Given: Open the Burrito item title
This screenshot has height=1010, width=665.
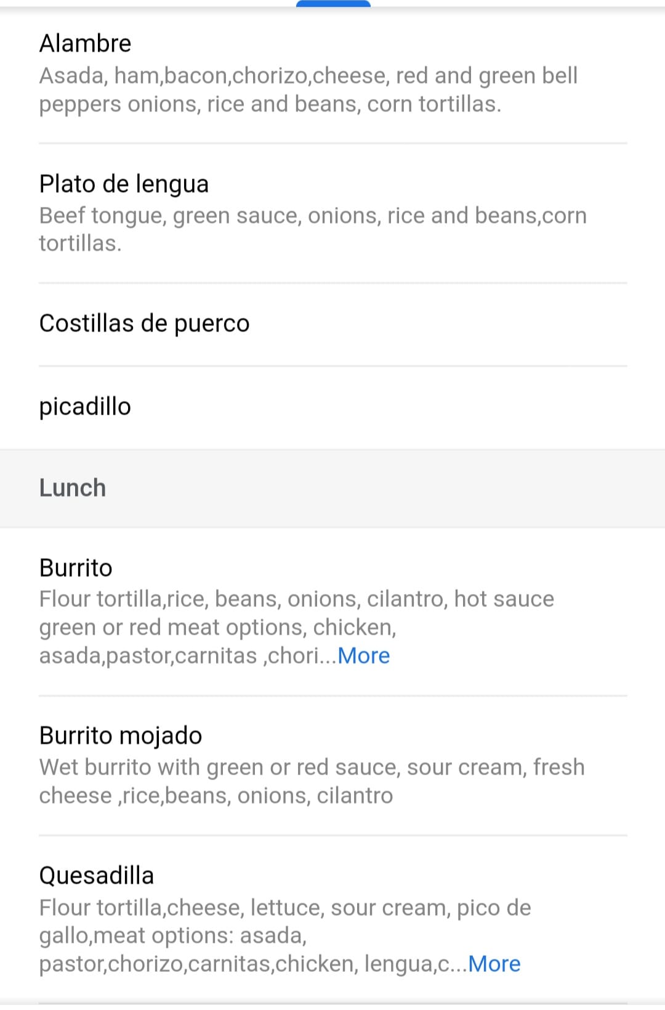Looking at the screenshot, I should [76, 568].
